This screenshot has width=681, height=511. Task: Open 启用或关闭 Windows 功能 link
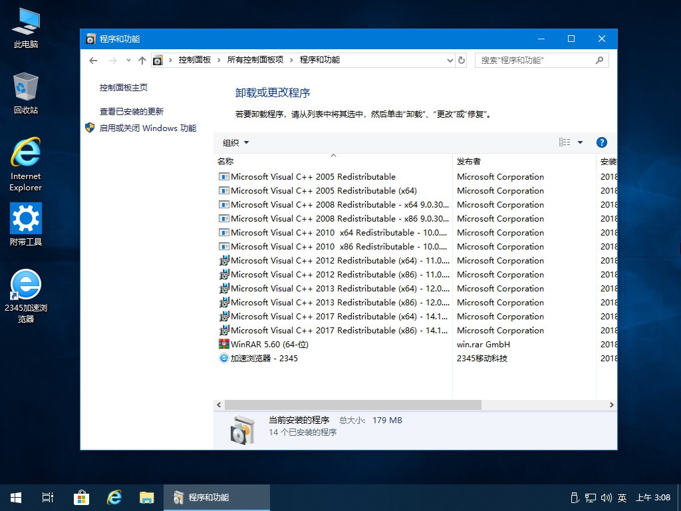(148, 128)
